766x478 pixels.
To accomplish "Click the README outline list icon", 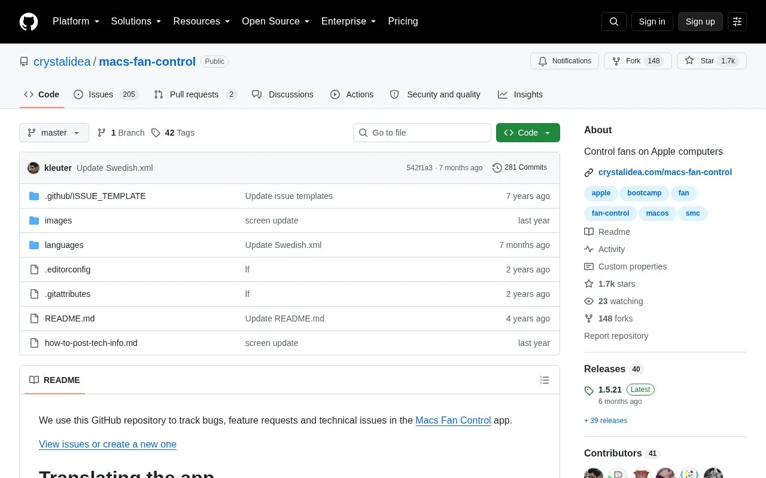I will [545, 380].
